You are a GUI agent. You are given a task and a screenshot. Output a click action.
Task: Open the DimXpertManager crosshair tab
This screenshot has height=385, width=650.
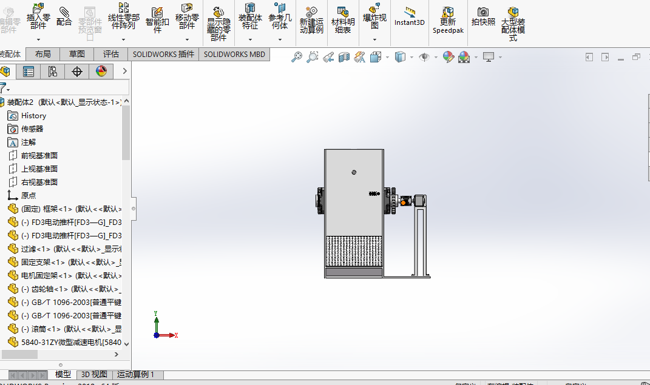tap(76, 71)
